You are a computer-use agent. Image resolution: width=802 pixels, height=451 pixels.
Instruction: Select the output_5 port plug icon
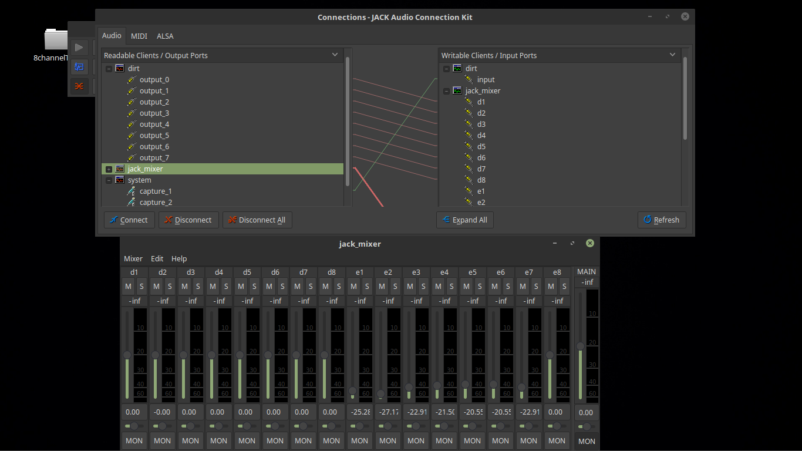132,136
